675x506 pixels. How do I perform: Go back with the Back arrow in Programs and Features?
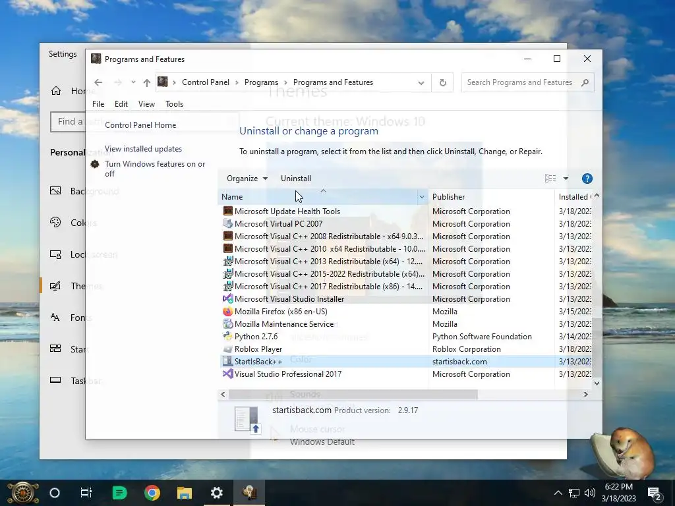coord(98,82)
